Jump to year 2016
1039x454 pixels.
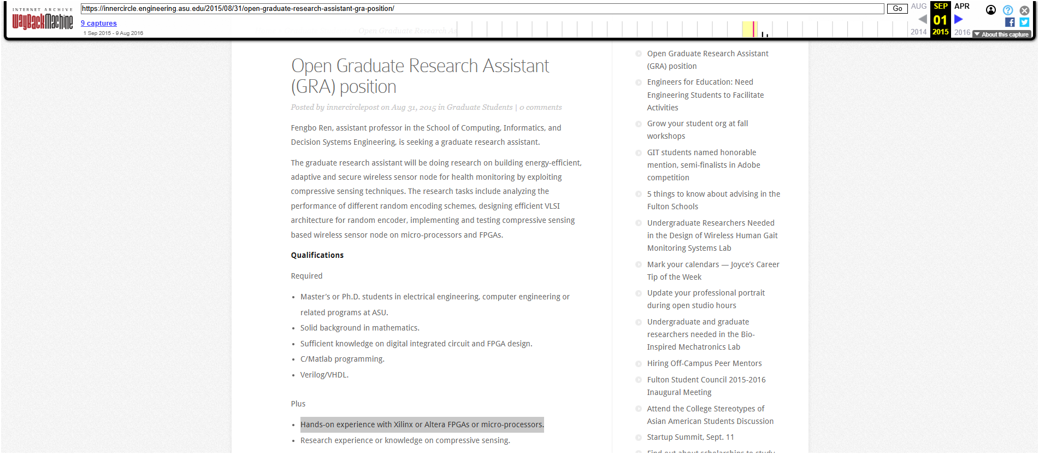tap(963, 32)
